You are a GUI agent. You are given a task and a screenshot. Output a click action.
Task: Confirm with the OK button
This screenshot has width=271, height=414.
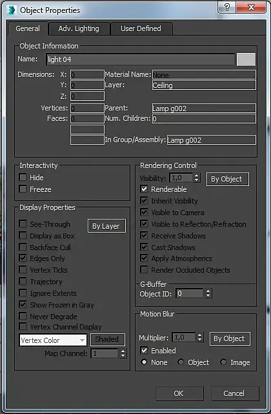point(179,393)
